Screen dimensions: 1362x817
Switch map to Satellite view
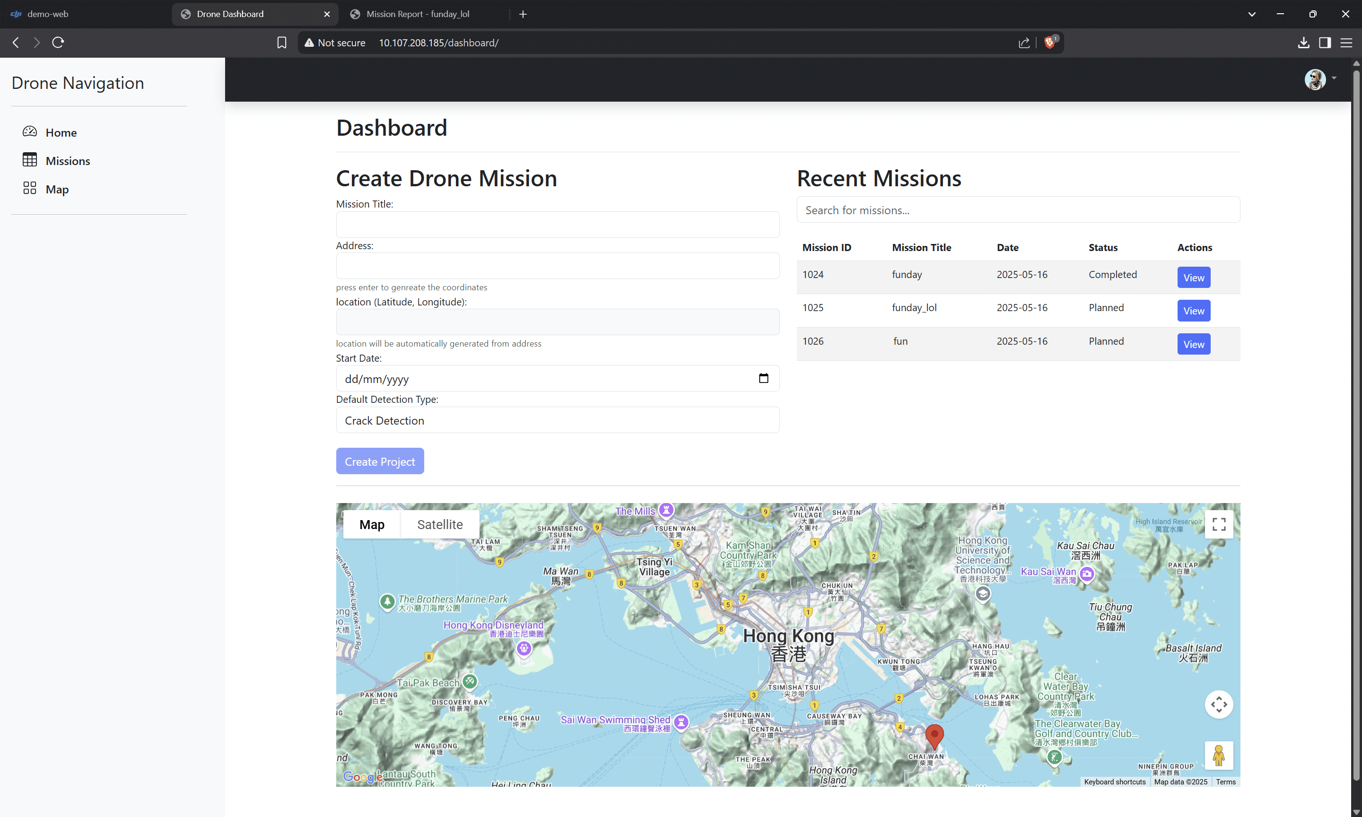pos(439,524)
